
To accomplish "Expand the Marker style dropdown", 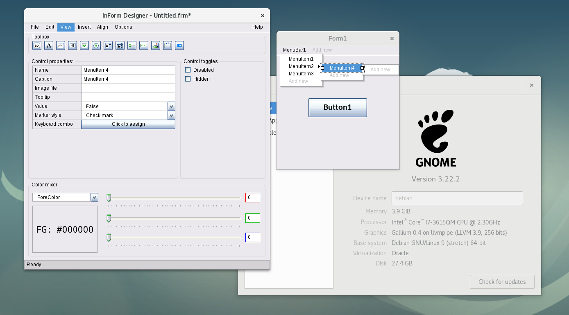I will [x=172, y=116].
